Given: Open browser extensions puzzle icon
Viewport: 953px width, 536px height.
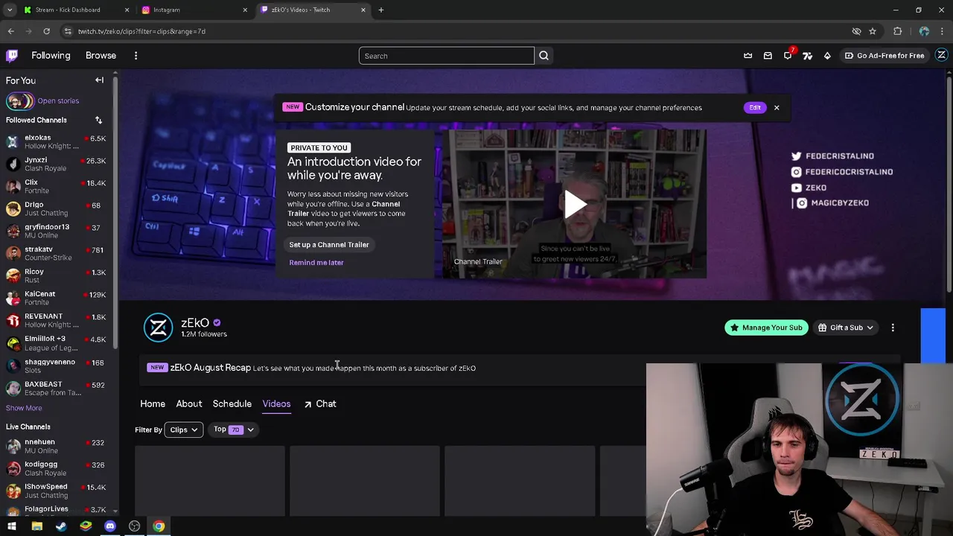Looking at the screenshot, I should click(x=897, y=31).
